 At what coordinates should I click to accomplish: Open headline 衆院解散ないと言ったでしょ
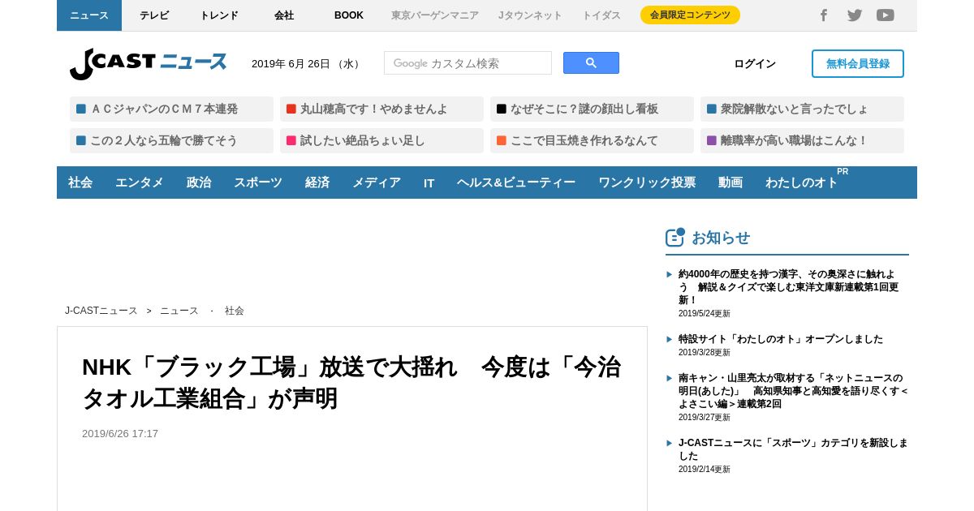click(x=802, y=109)
